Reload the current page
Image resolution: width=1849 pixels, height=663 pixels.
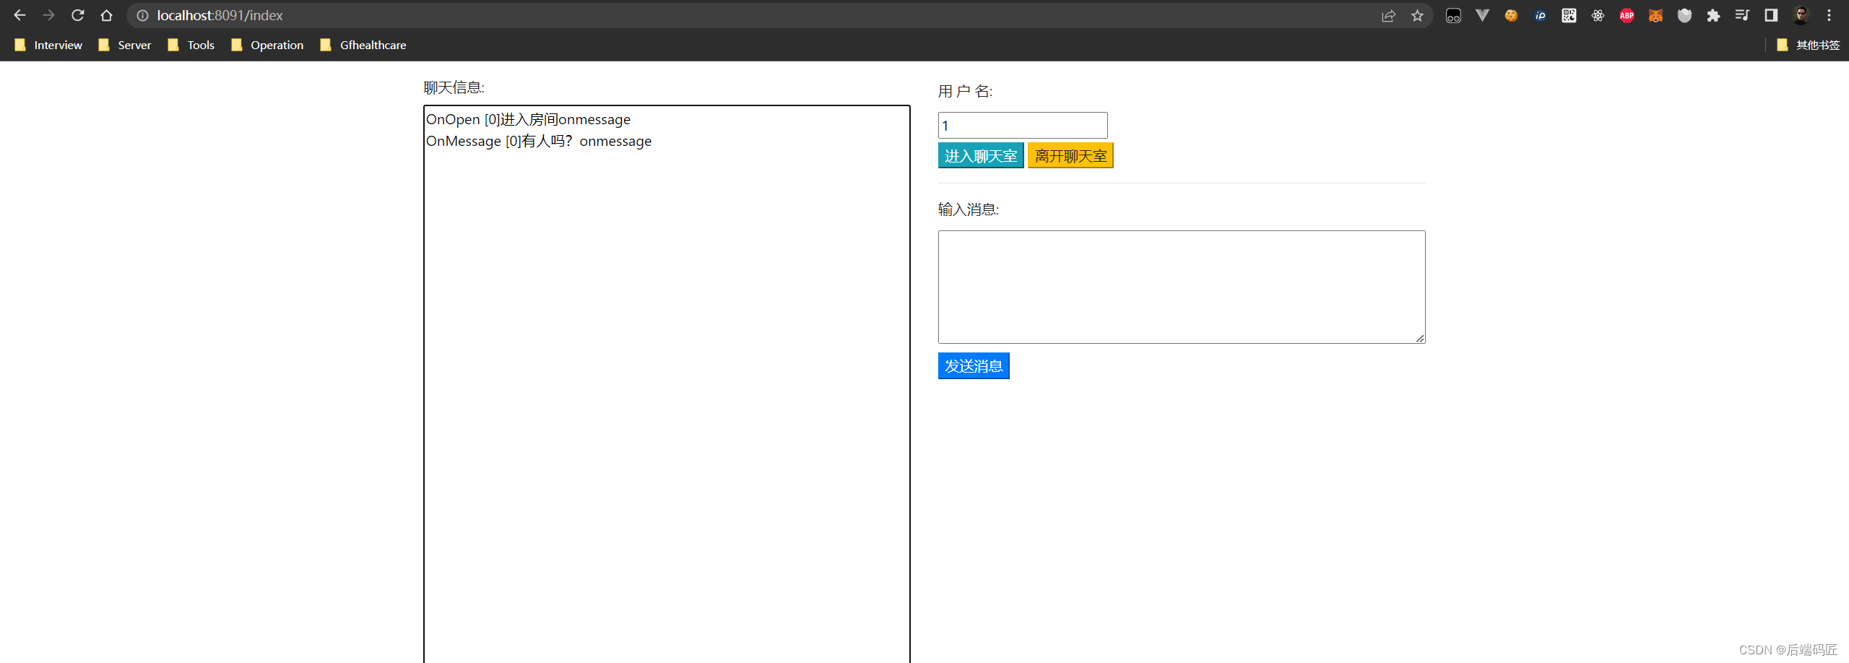point(78,15)
